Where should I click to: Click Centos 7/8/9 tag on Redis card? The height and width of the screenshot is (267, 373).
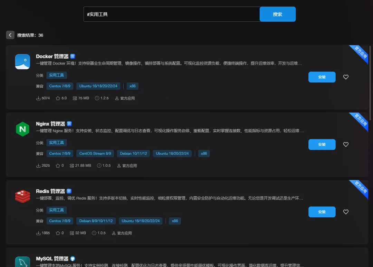(x=60, y=221)
